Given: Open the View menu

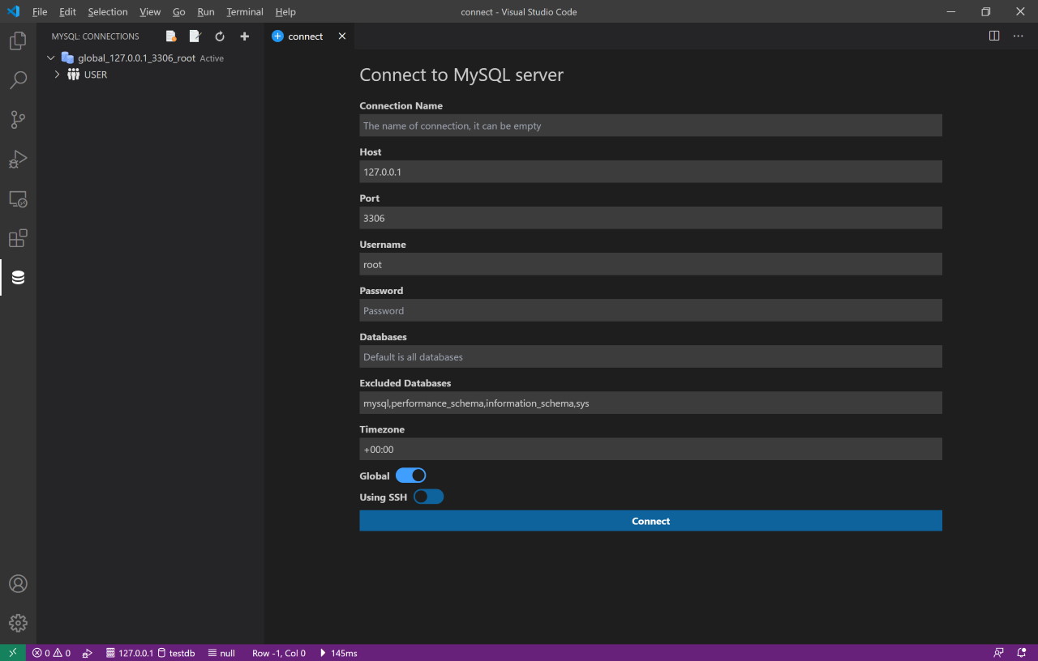Looking at the screenshot, I should coord(150,11).
